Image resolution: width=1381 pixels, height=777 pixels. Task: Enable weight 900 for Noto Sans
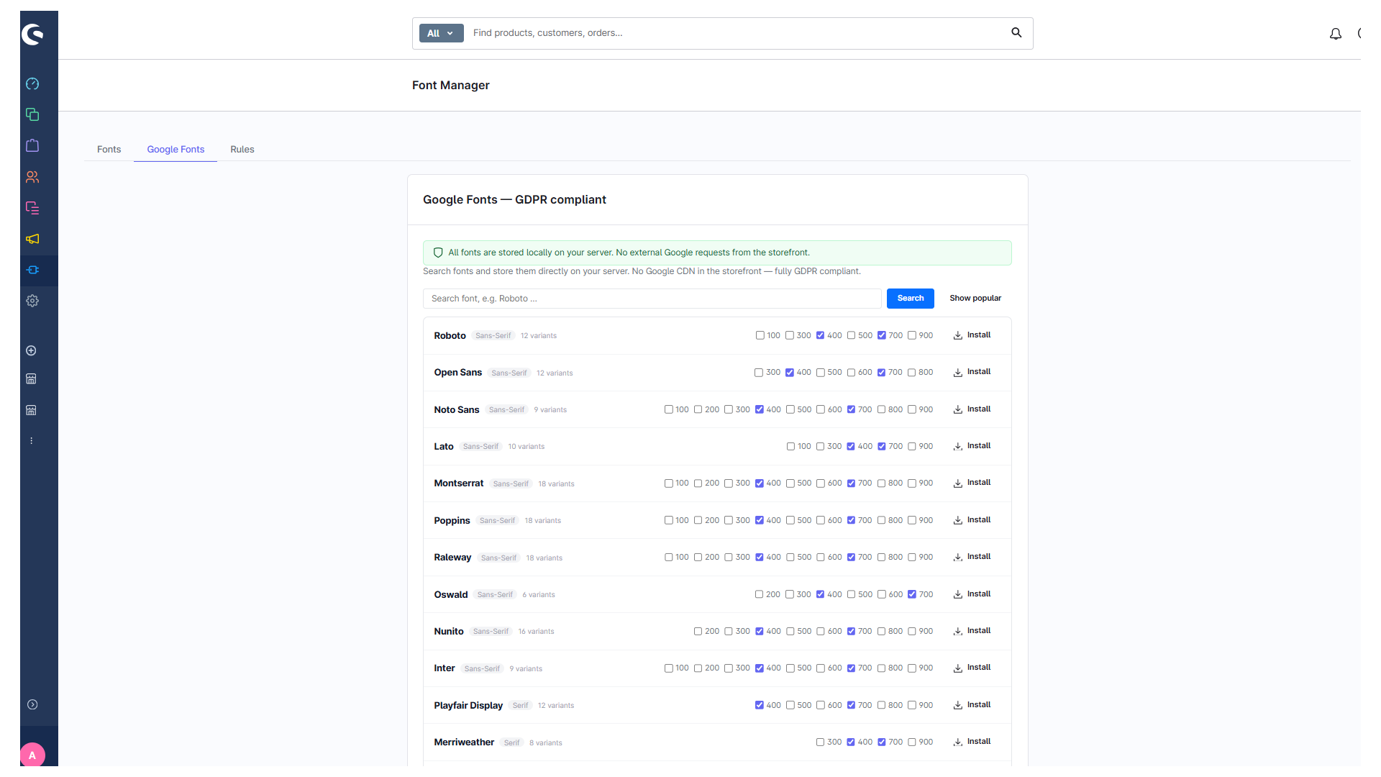[x=912, y=410]
